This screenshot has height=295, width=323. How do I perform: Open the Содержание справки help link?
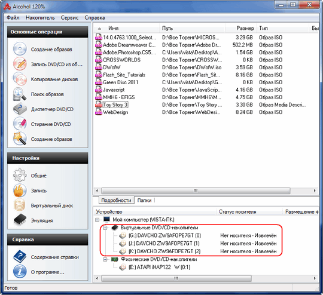55,257
